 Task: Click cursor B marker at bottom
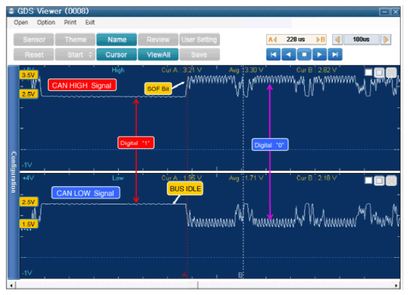(x=240, y=275)
